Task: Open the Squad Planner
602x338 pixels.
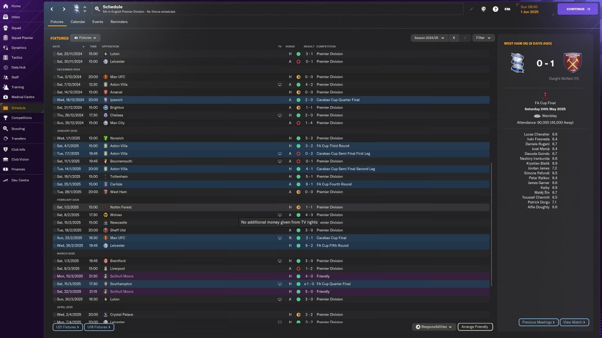Action: click(22, 38)
